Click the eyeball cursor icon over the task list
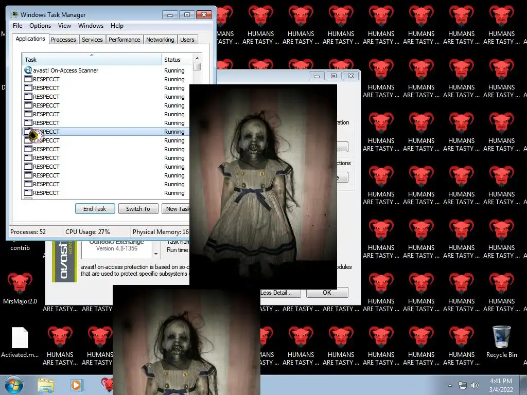This screenshot has width=527, height=395. (x=36, y=136)
